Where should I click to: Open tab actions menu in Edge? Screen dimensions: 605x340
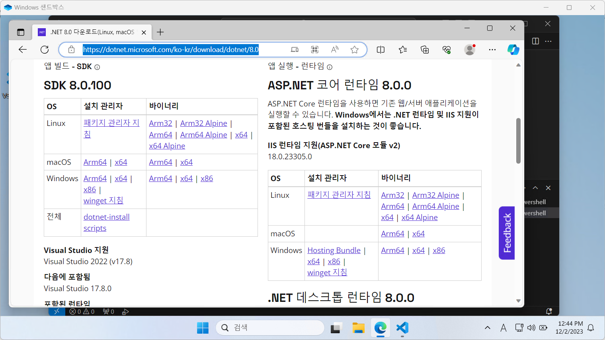tap(21, 32)
